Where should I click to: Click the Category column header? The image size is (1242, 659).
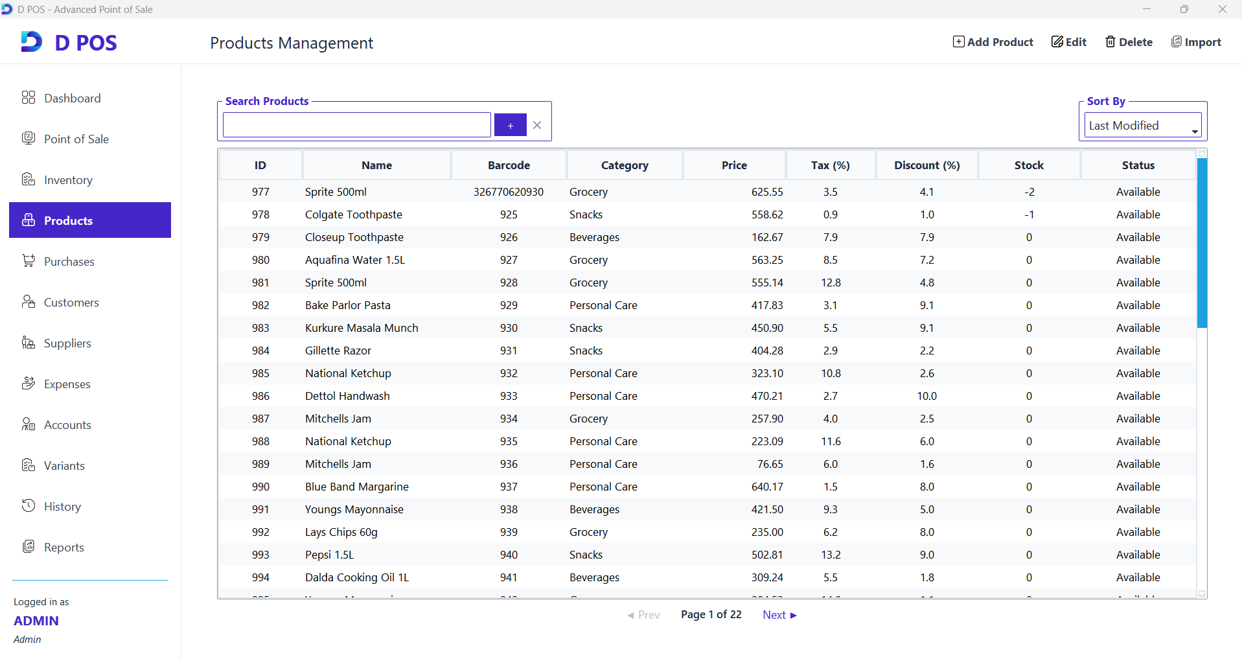click(625, 165)
